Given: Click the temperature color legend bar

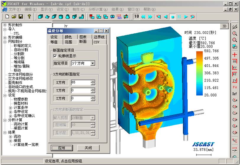Looking at the screenshot, I should pos(200,73).
